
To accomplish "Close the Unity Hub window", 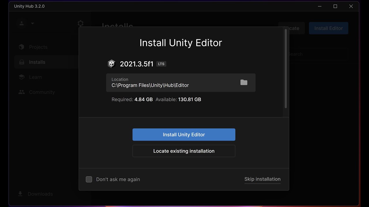I will click(351, 6).
